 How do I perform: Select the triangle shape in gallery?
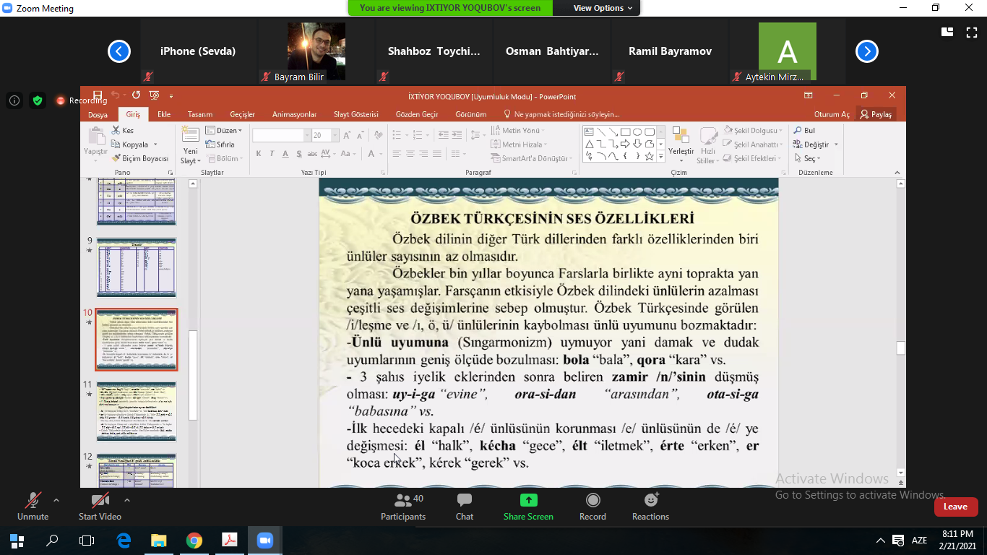[589, 144]
